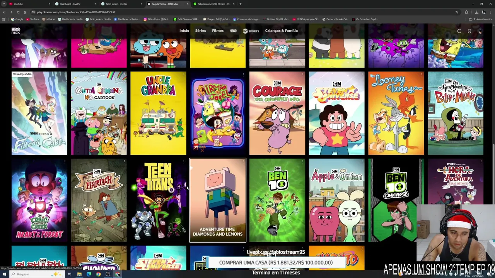Image resolution: width=495 pixels, height=278 pixels.
Task: Open Apple & Onion show tile
Action: click(336, 200)
